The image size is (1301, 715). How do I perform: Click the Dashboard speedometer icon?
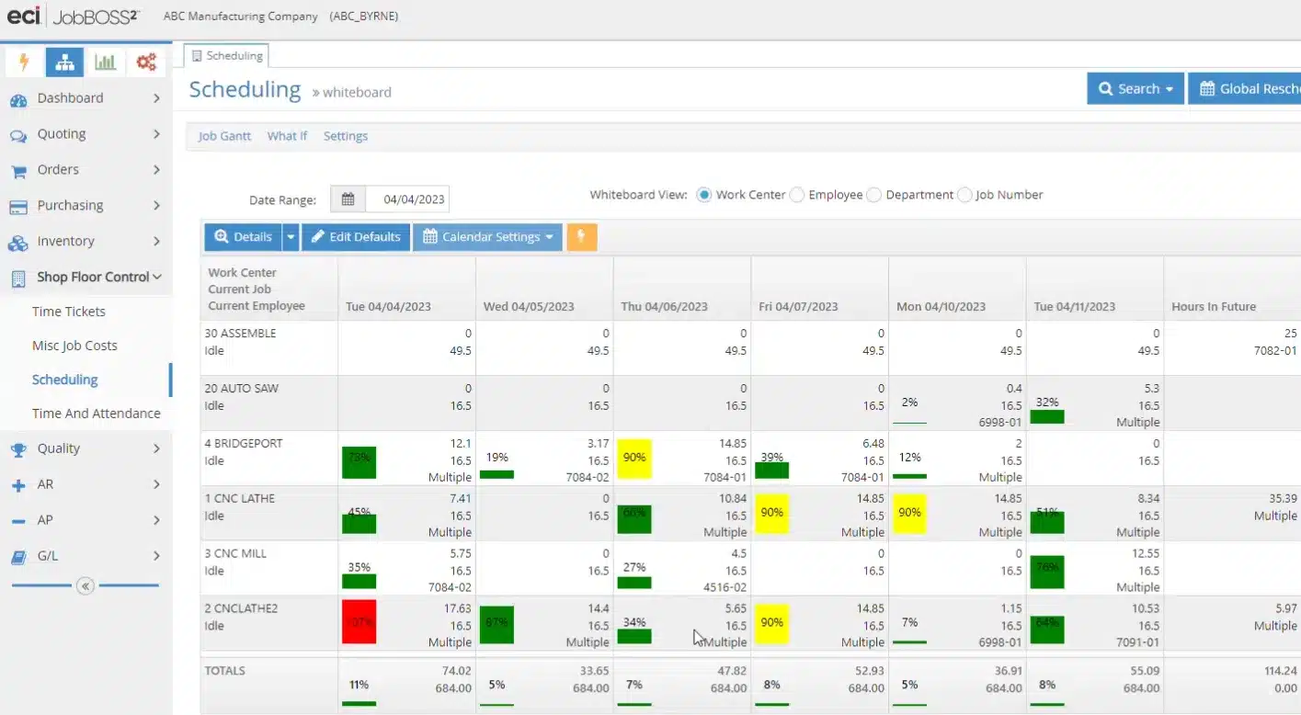pyautogui.click(x=20, y=98)
